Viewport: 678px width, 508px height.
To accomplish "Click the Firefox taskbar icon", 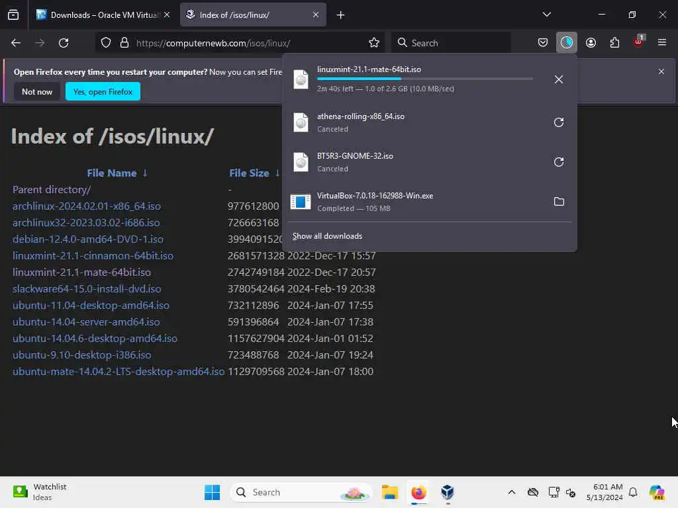I will pyautogui.click(x=418, y=492).
